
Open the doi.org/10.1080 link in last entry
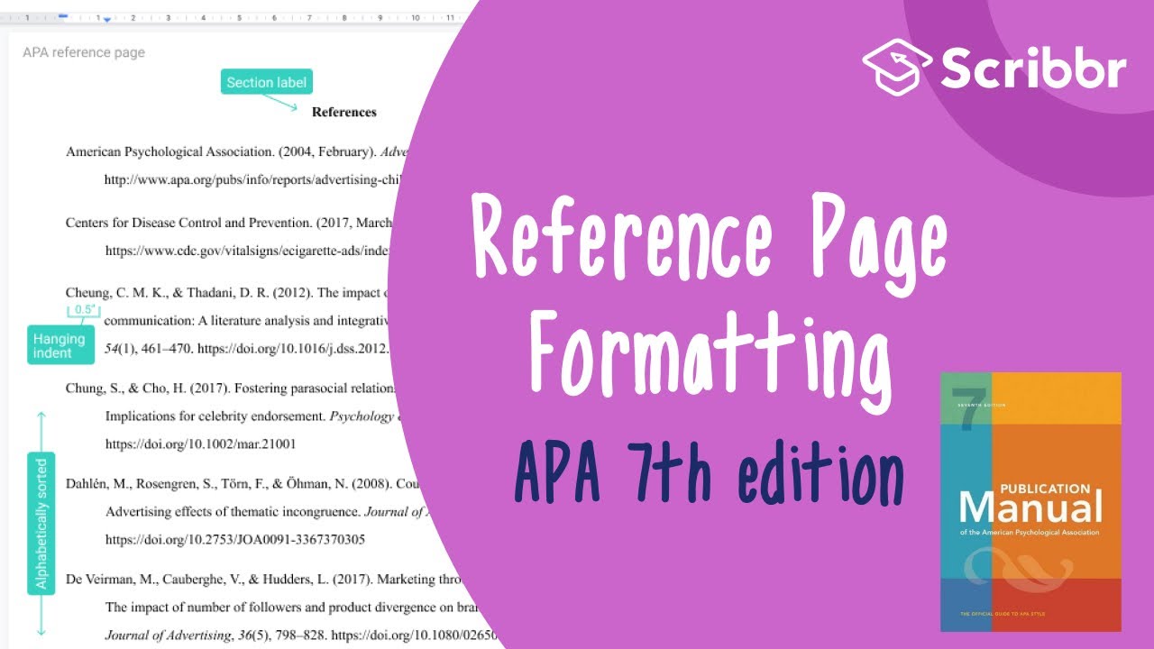413,635
